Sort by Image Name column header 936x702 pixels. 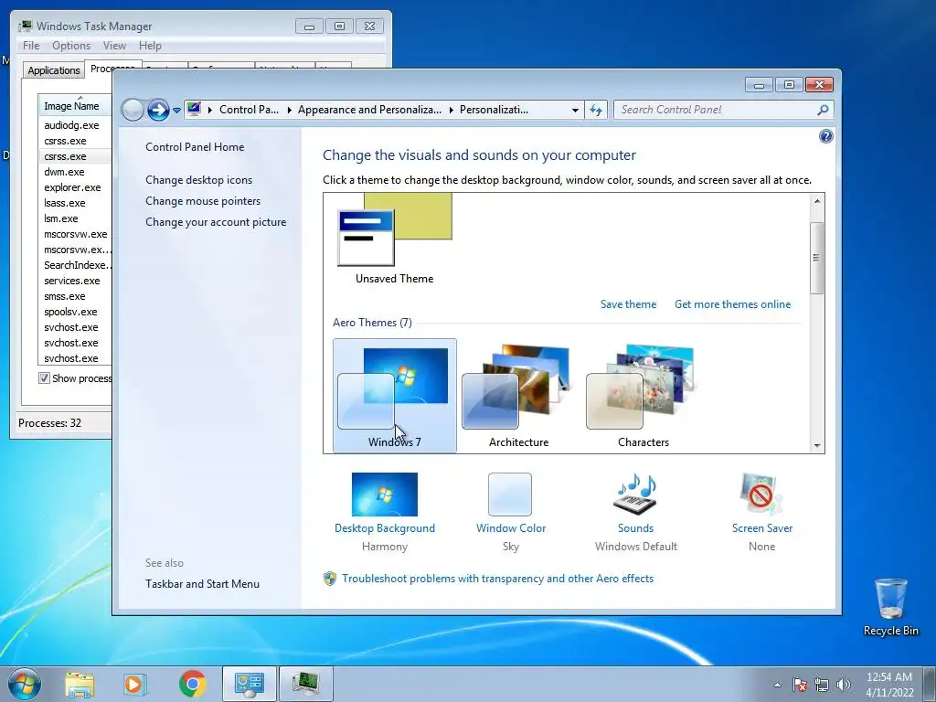tap(75, 106)
